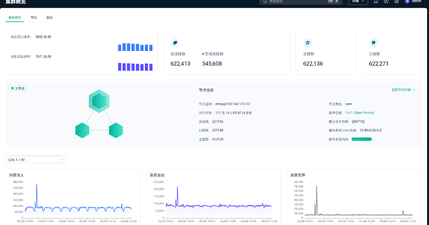
Task: Click the help question mark icon
Action: 386,1
